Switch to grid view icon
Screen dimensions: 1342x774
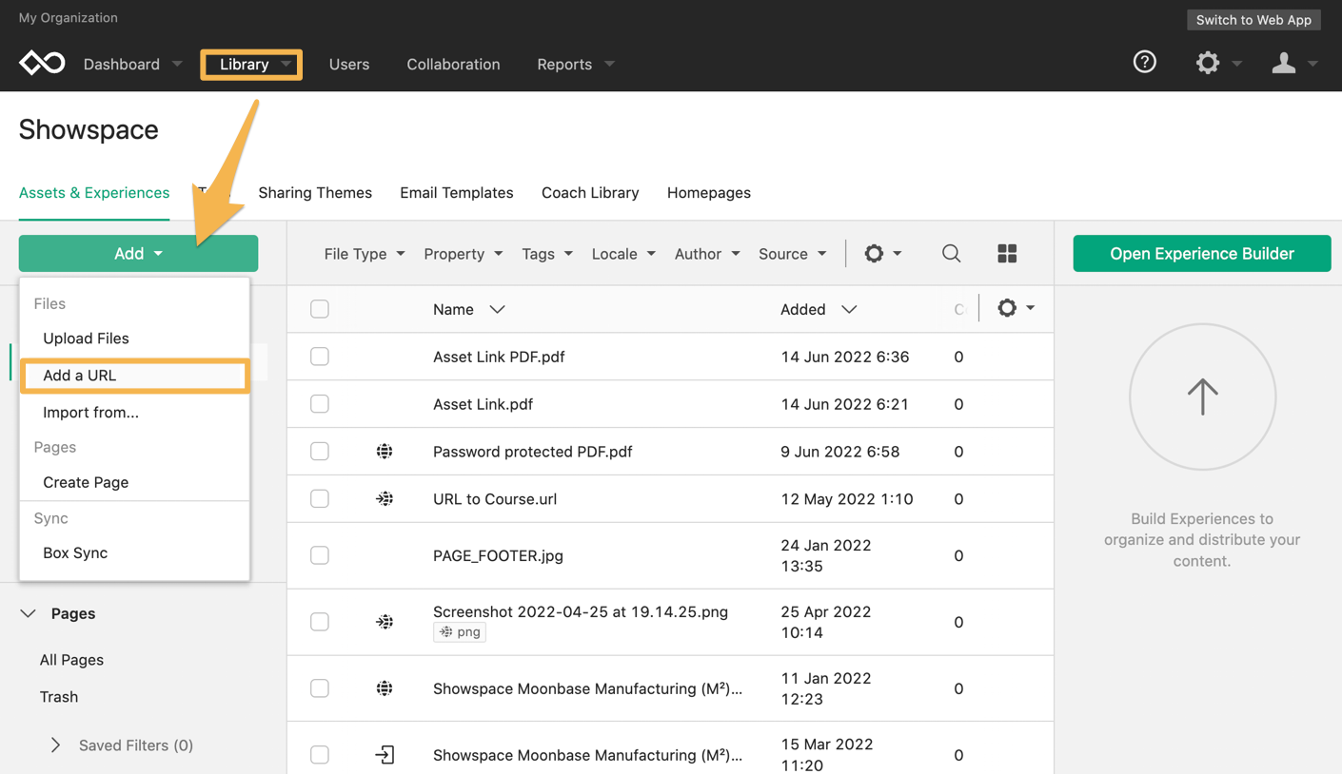click(1007, 254)
